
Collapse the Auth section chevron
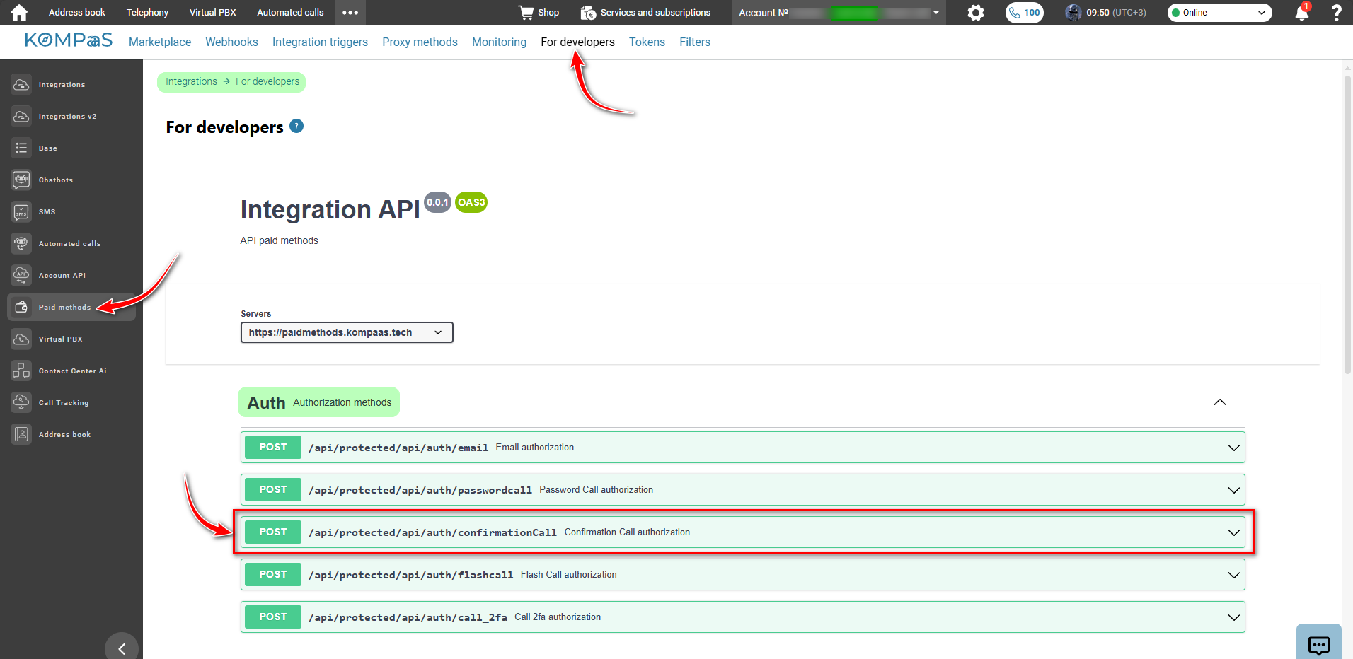(1220, 402)
